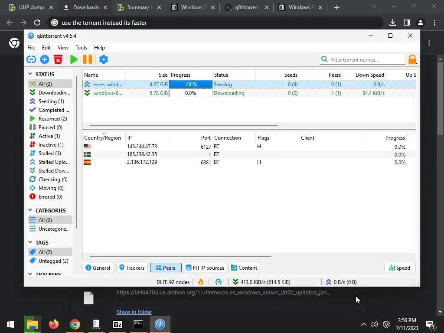
Task: Select All (2) under CATEGORIES
Action: coord(50,220)
